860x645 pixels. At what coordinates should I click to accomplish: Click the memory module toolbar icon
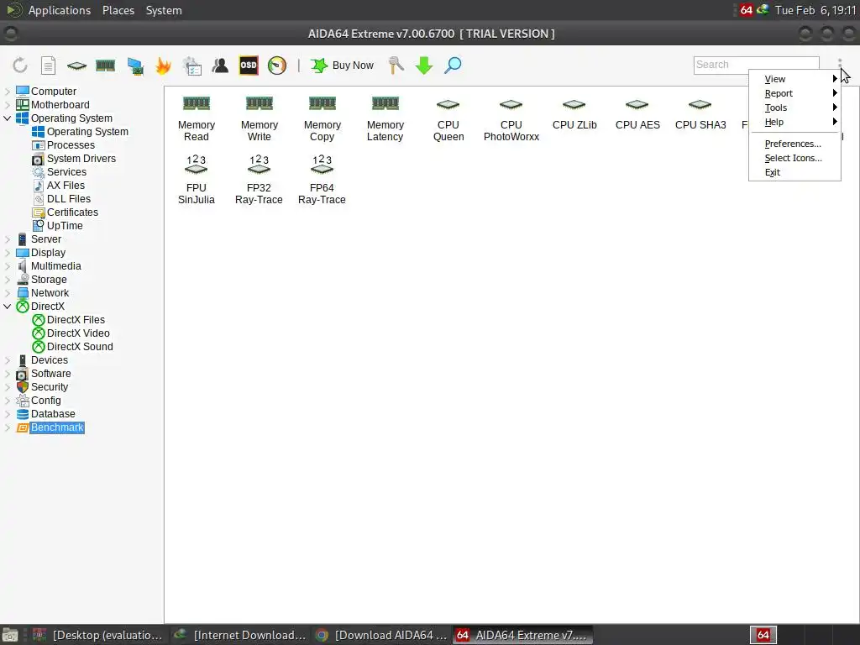(105, 66)
